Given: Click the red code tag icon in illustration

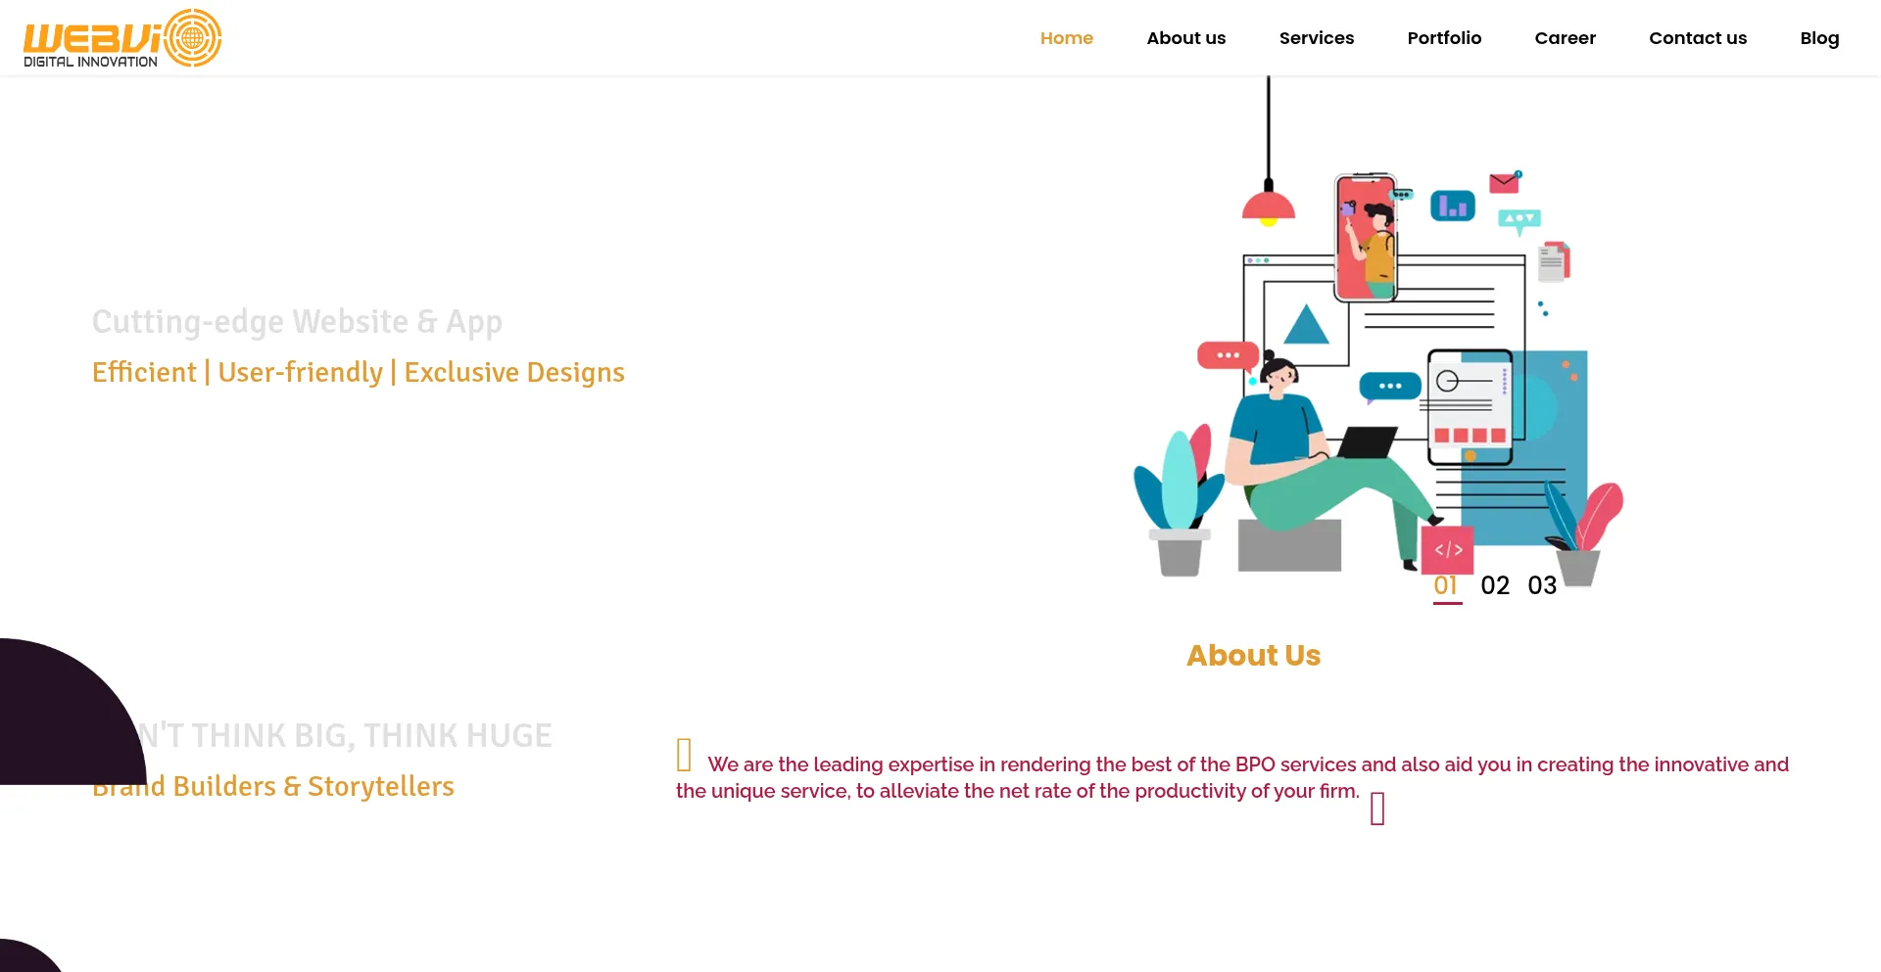Looking at the screenshot, I should click(x=1448, y=549).
